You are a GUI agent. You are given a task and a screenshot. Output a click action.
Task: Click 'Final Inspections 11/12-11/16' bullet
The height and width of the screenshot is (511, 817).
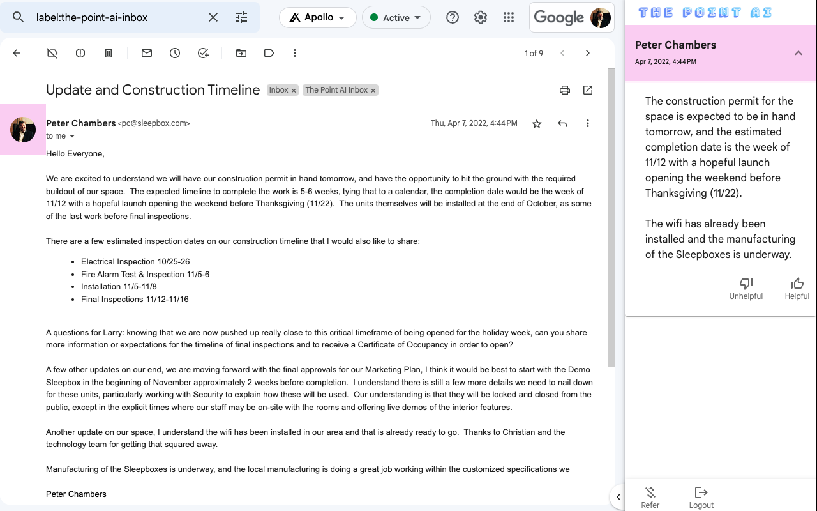pyautogui.click(x=135, y=299)
